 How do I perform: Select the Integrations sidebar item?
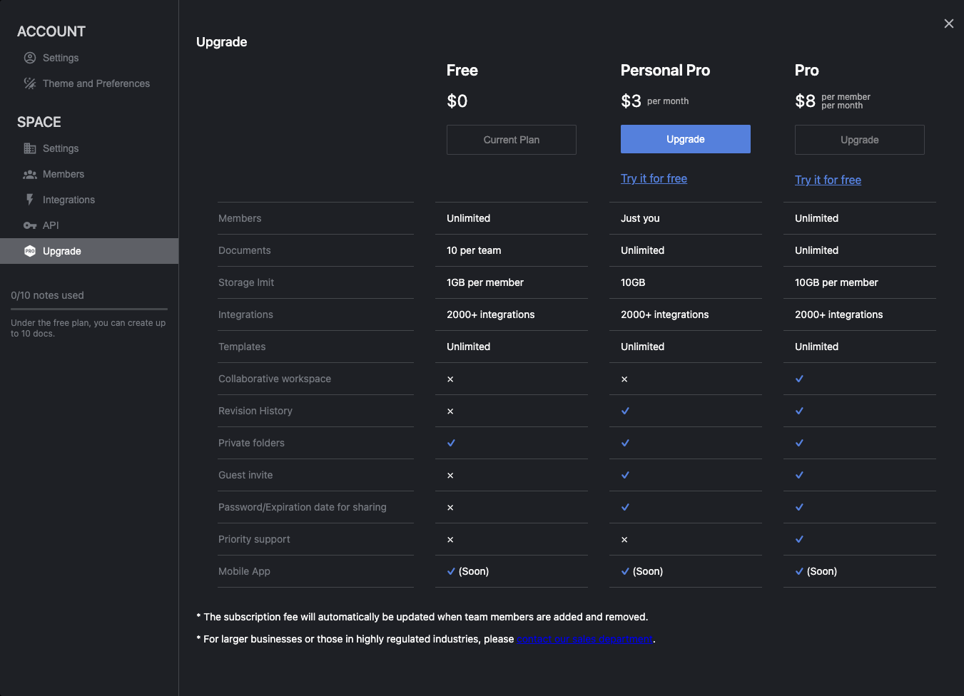(x=69, y=200)
